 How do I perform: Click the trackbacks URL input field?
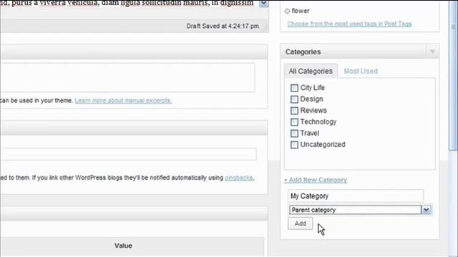click(x=128, y=154)
